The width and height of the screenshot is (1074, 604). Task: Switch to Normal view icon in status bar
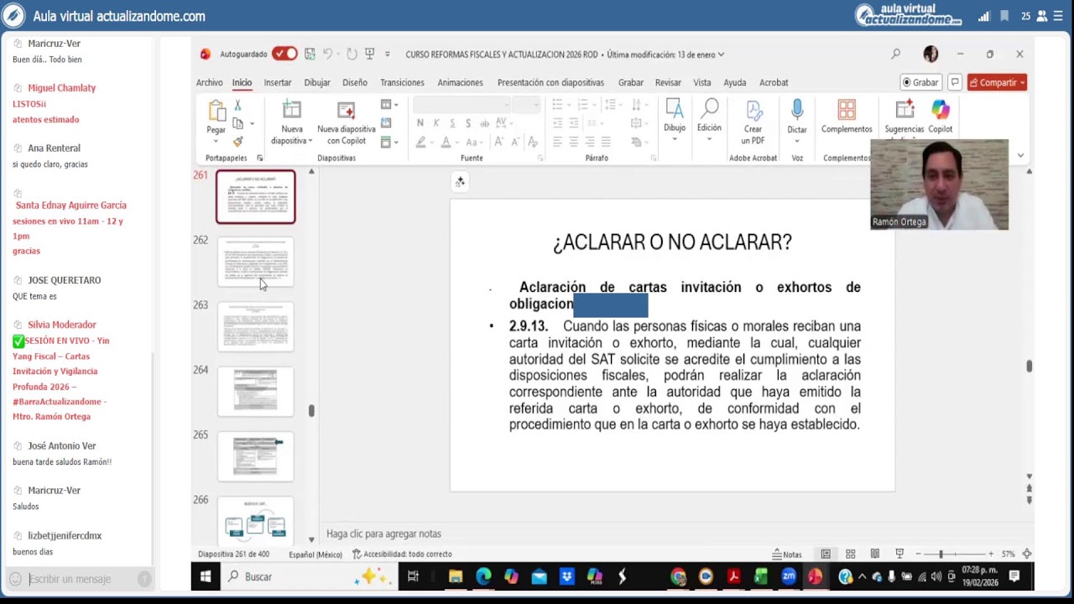click(826, 554)
